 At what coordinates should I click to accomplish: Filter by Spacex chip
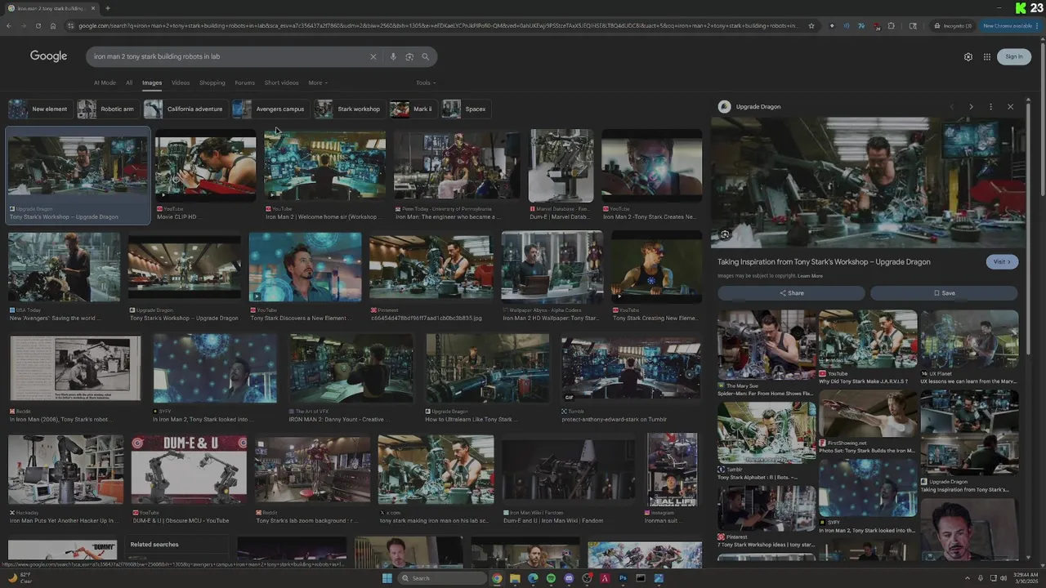(466, 109)
